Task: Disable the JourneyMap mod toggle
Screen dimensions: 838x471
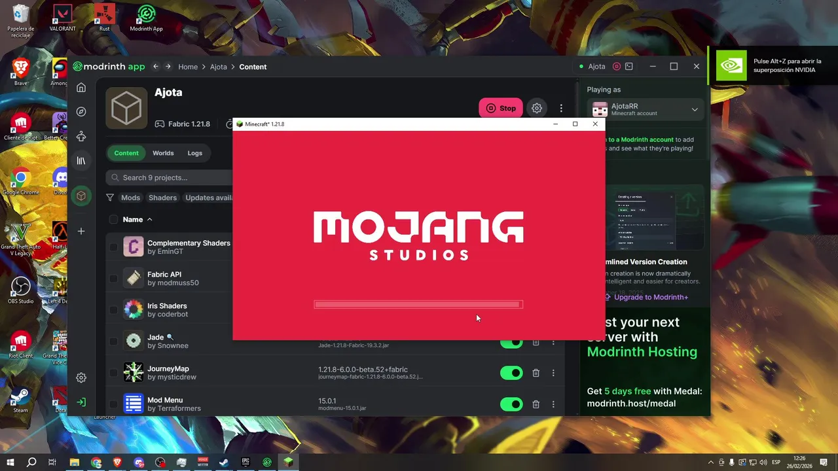Action: click(511, 373)
